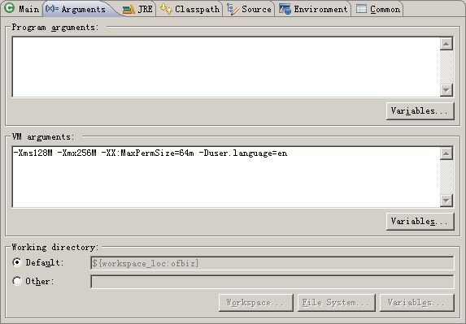This screenshot has height=324, width=466.
Task: Select the Default working directory radio button
Action: pyautogui.click(x=17, y=262)
